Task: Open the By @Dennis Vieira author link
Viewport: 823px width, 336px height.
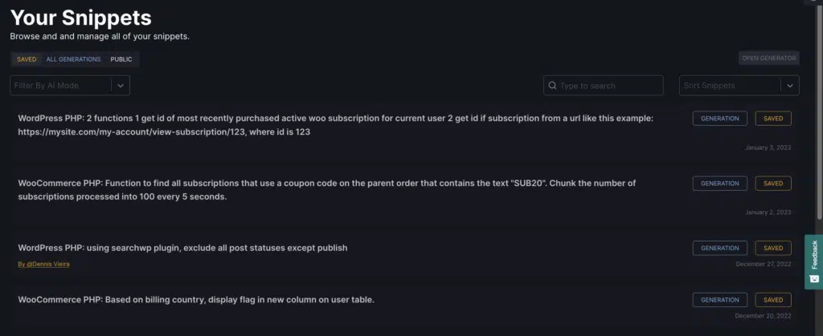Action: pyautogui.click(x=43, y=265)
